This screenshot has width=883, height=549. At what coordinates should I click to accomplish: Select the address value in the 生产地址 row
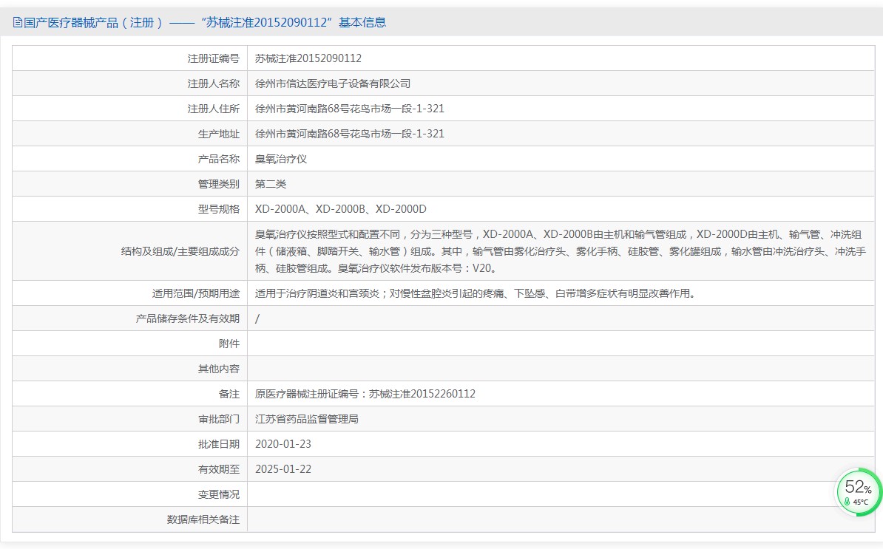point(350,134)
